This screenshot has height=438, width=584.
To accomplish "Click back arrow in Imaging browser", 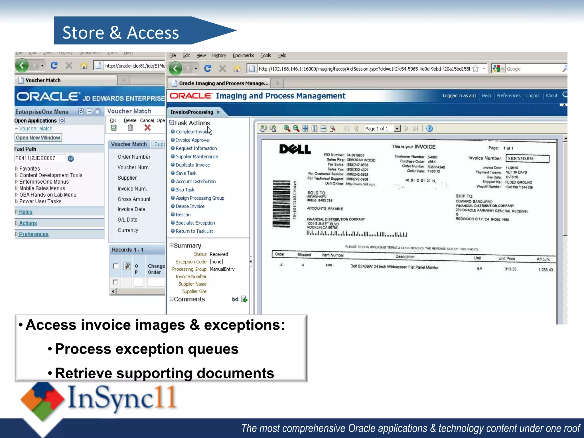I will (x=175, y=68).
